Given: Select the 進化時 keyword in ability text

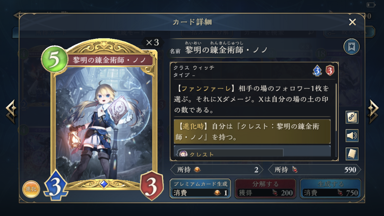Looking at the screenshot, I should [x=193, y=126].
